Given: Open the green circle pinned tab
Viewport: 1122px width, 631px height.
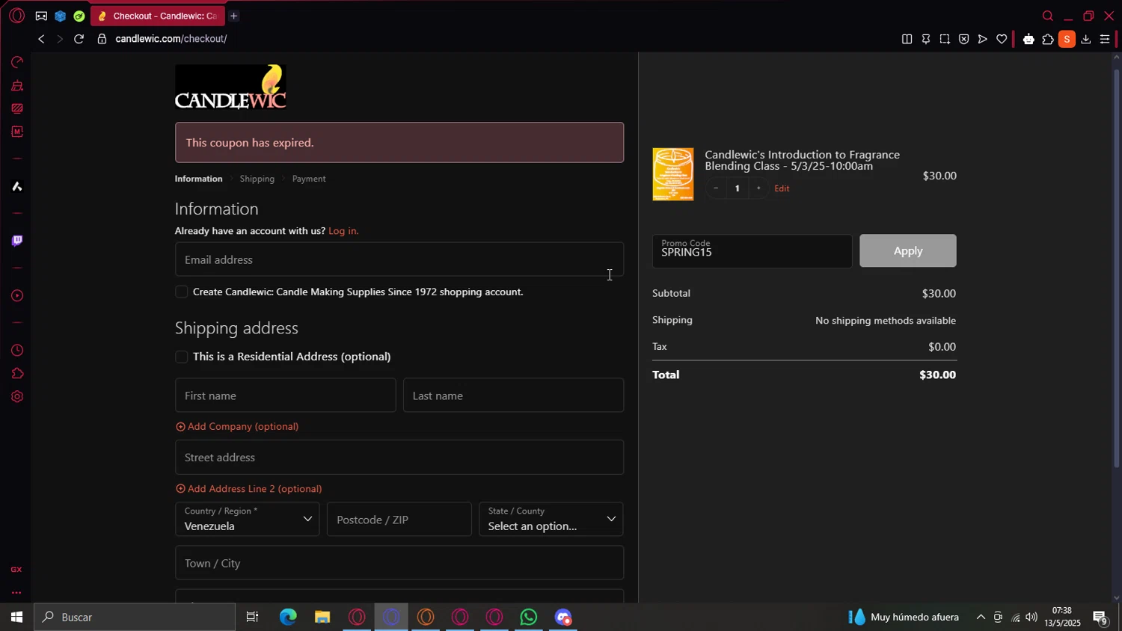Looking at the screenshot, I should click(x=79, y=16).
